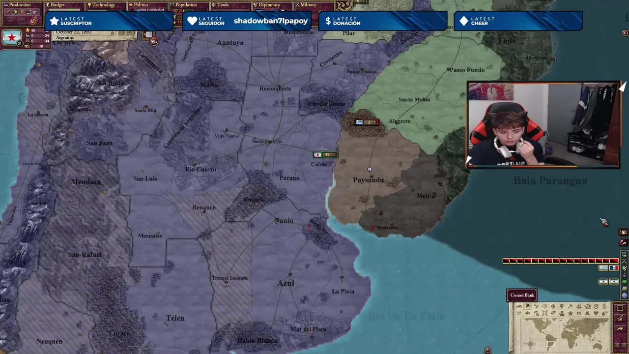Select the opposing arrows migration map mode icon

pyautogui.click(x=579, y=313)
